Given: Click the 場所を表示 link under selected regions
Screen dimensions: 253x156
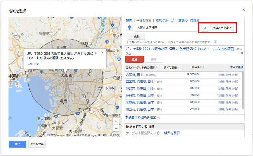Looking at the screenshot, I should 172,133.
